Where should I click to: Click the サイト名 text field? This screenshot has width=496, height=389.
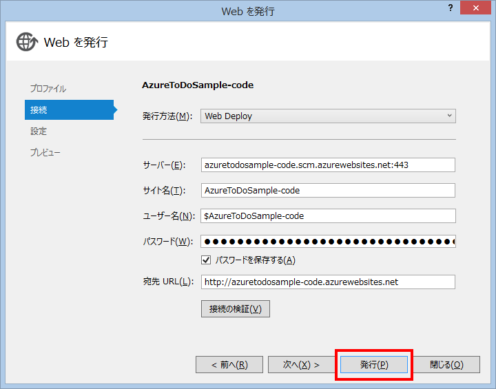coord(328,191)
